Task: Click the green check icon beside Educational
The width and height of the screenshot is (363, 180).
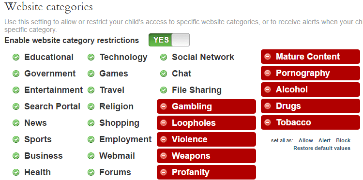Action: point(16,57)
